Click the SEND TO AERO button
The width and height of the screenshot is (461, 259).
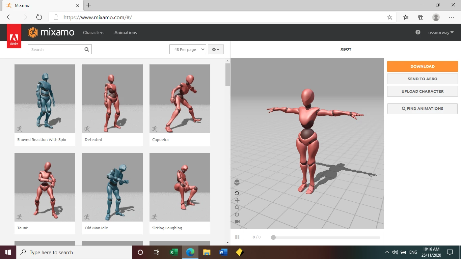tap(422, 79)
